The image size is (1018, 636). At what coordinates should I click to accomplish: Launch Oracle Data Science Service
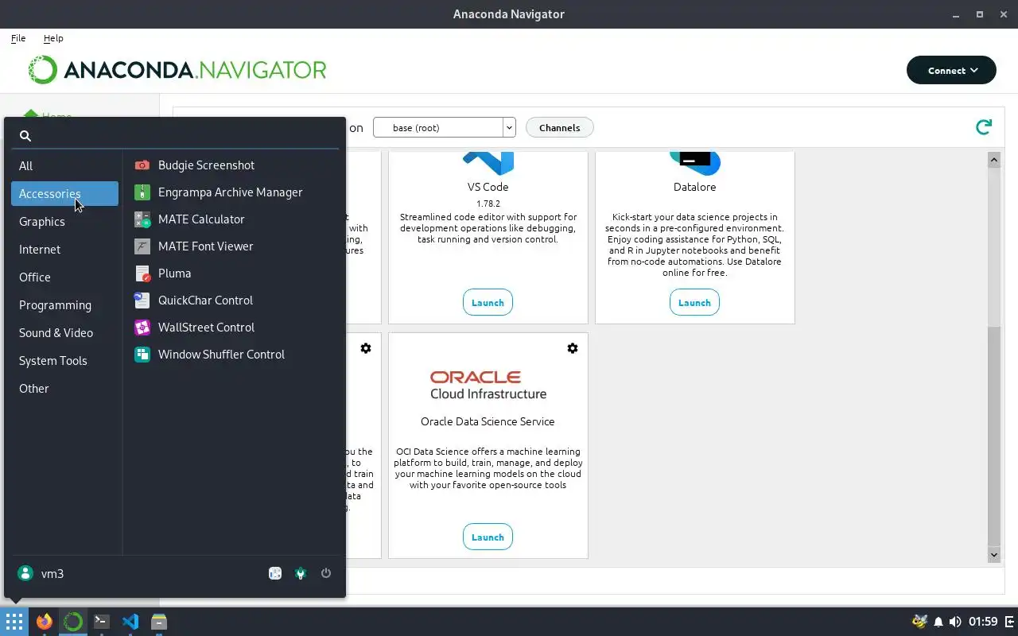pos(488,537)
